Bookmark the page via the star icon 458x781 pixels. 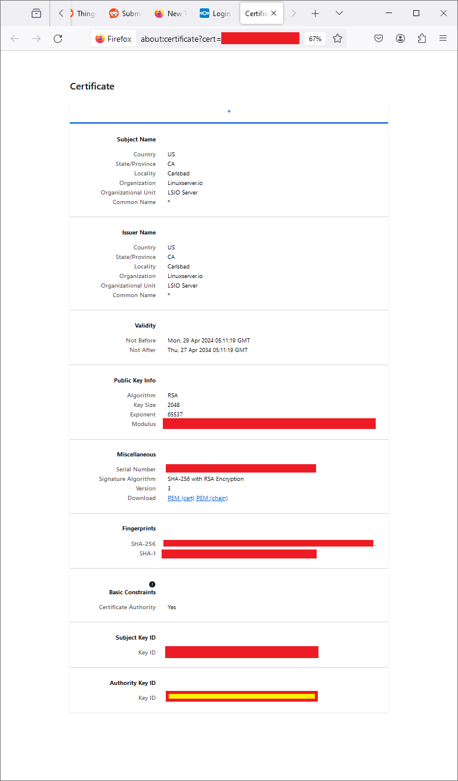click(x=338, y=38)
